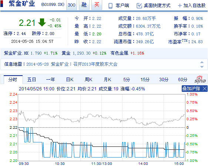Switch to the 30分 chart tab
The width and height of the screenshot is (208, 166).
[164, 80]
